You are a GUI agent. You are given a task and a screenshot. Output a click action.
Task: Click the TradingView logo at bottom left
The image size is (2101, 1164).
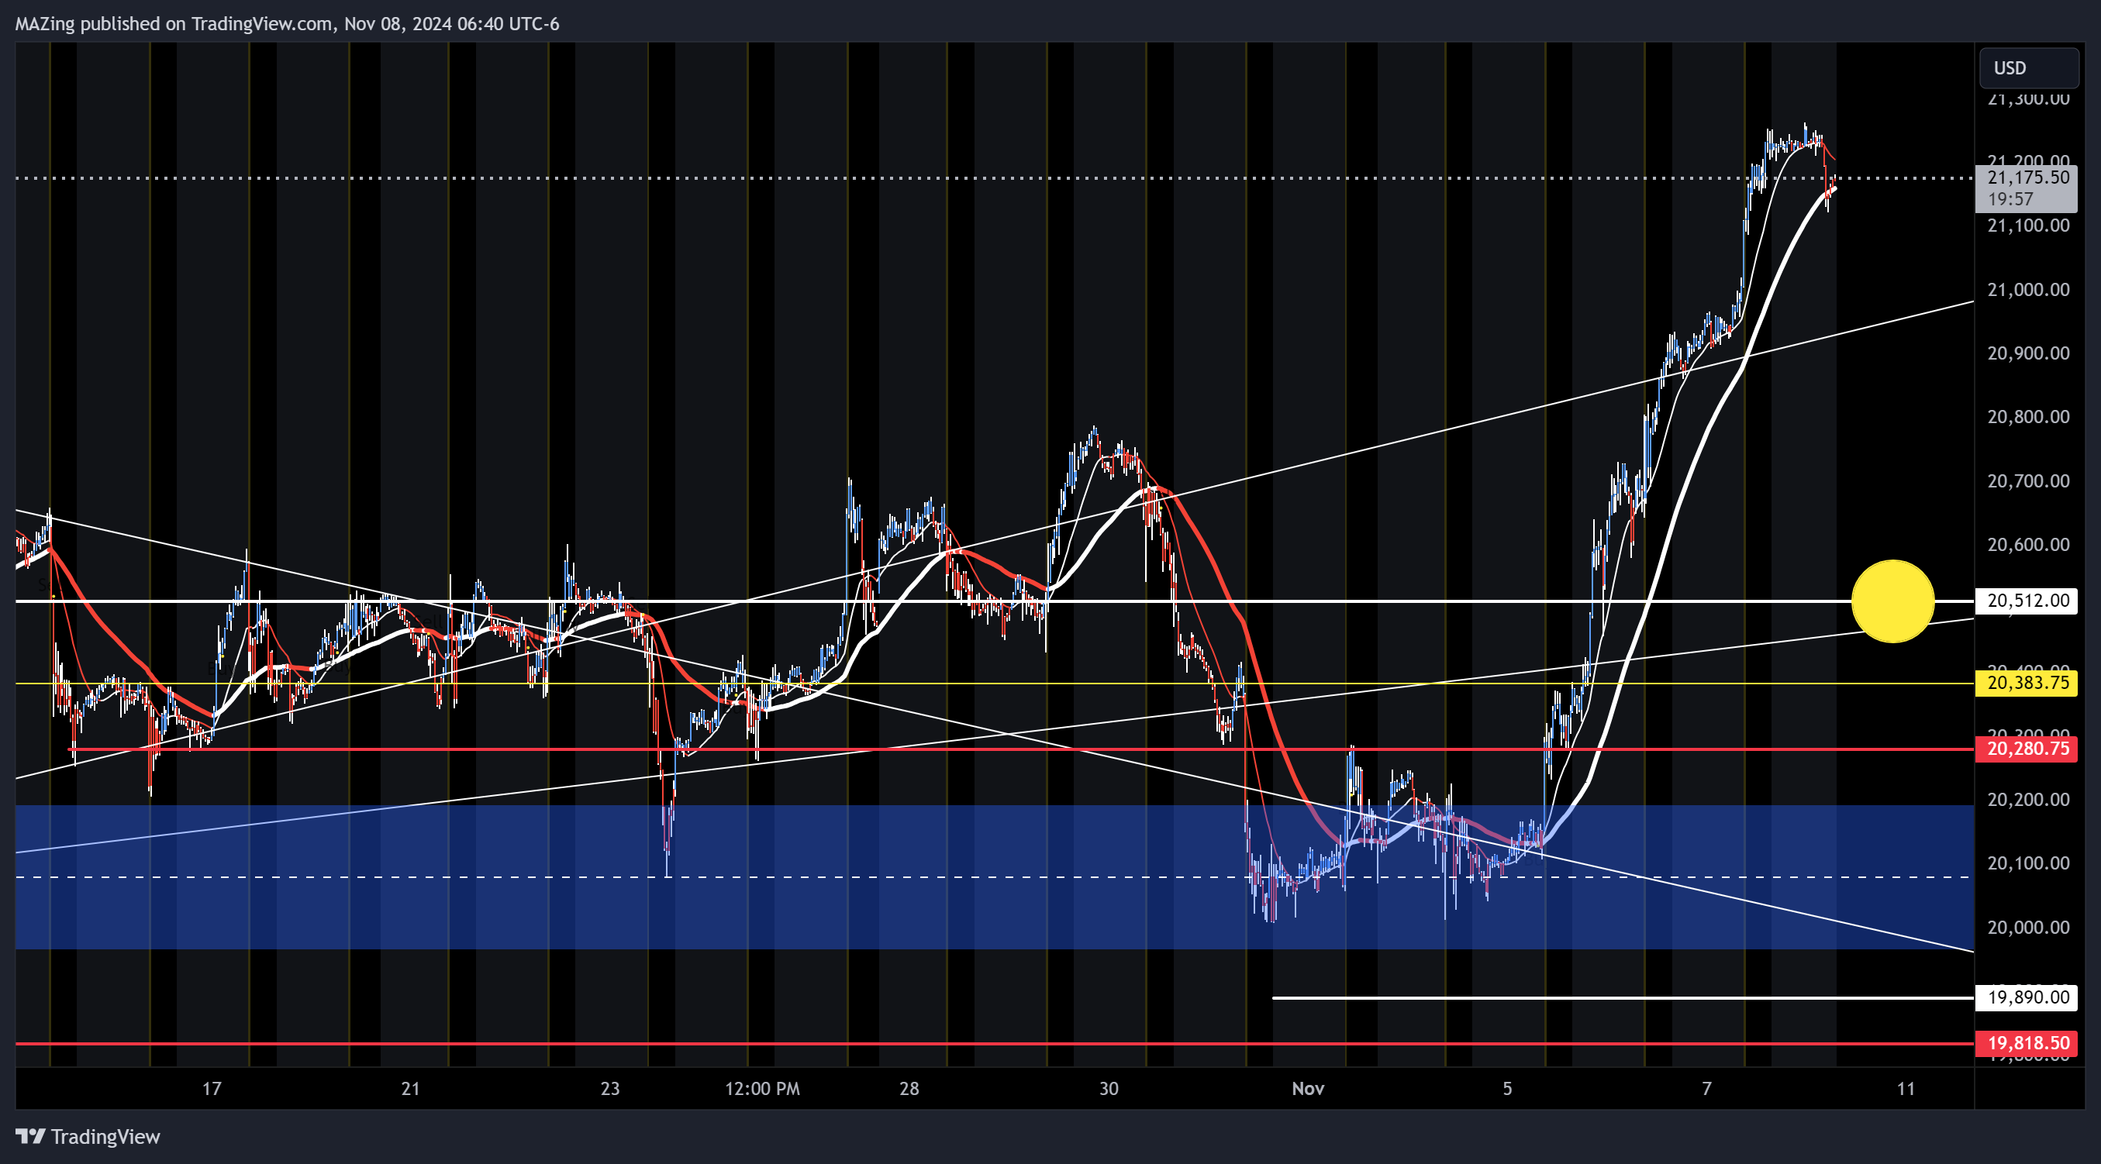point(88,1136)
